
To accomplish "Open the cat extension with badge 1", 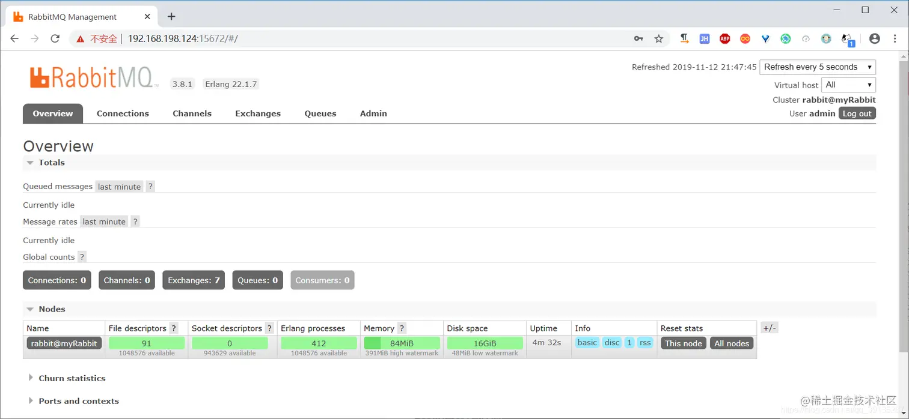I will [x=848, y=40].
